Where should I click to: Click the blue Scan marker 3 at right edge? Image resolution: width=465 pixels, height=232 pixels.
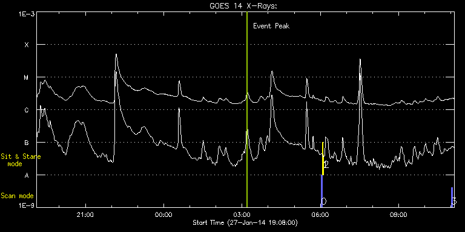tap(452, 198)
